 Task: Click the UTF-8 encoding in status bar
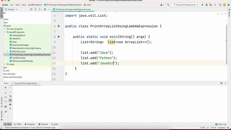coord(213,127)
